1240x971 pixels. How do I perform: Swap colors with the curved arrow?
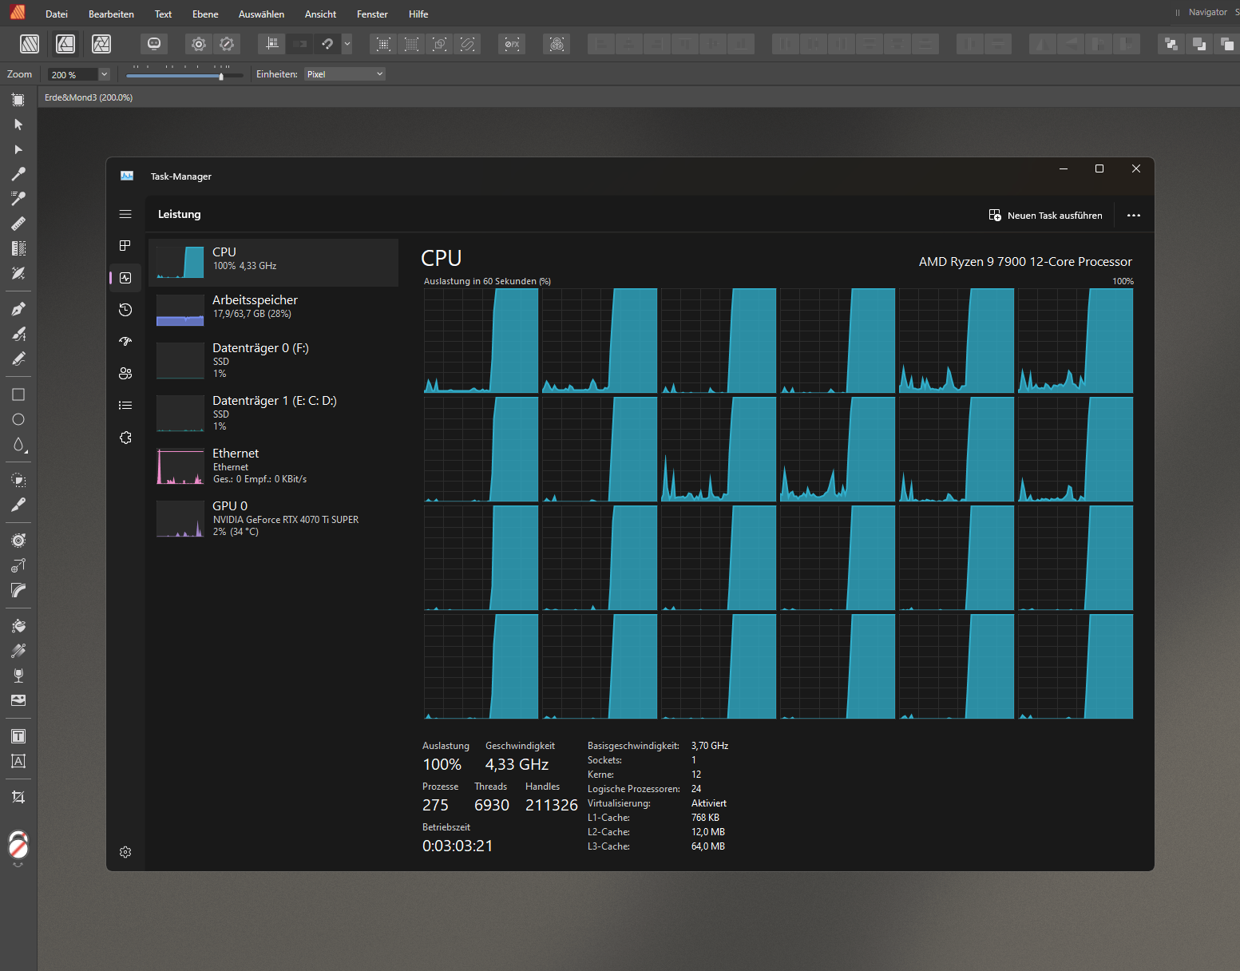[18, 865]
